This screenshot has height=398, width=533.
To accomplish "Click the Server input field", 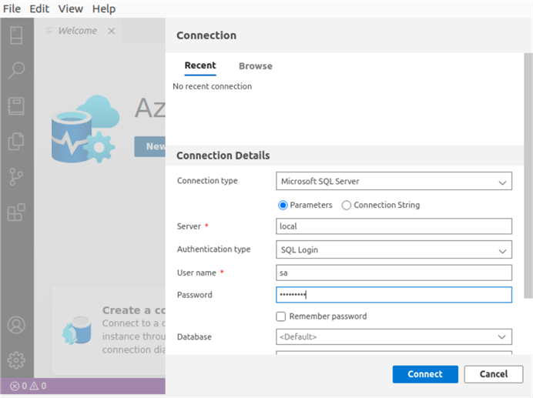I will [394, 226].
